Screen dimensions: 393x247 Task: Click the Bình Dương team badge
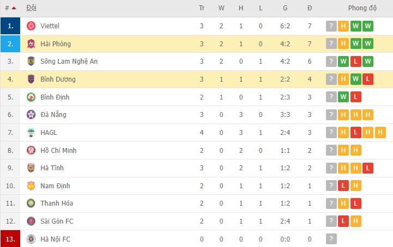tap(31, 79)
